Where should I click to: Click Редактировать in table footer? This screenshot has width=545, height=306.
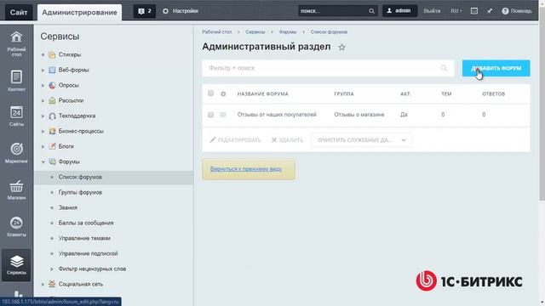coord(235,140)
